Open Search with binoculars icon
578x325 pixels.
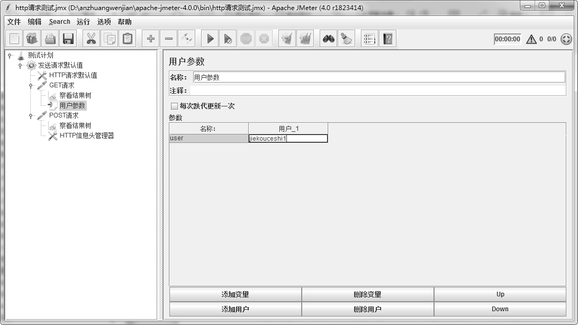click(x=329, y=39)
